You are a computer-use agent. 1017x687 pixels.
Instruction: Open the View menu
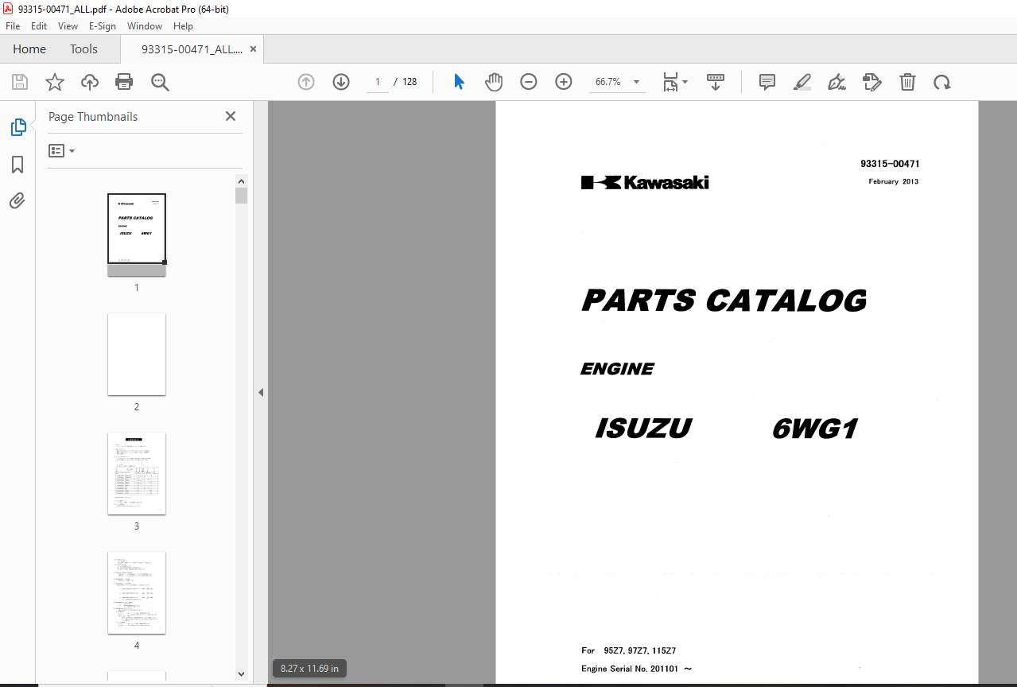pyautogui.click(x=68, y=26)
